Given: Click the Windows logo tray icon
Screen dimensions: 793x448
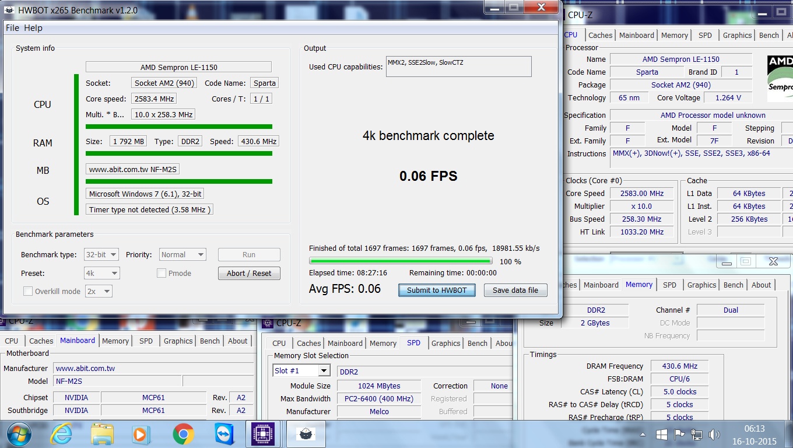Looking at the screenshot, I should (x=662, y=435).
